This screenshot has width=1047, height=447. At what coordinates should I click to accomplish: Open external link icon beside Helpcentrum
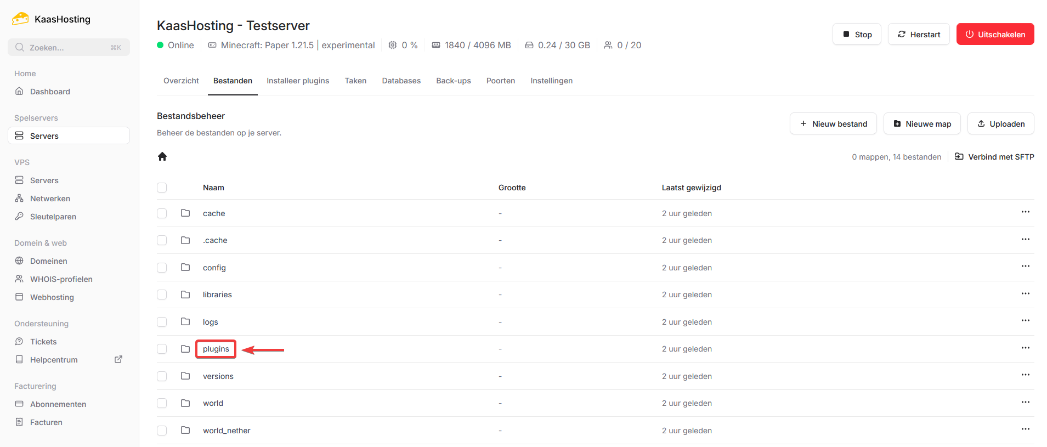coord(118,359)
